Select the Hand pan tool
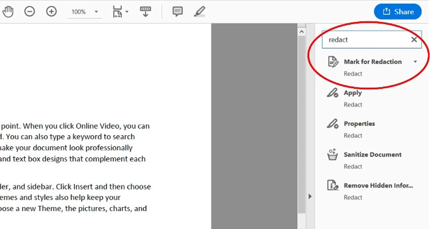This screenshot has height=229, width=447. [8, 11]
